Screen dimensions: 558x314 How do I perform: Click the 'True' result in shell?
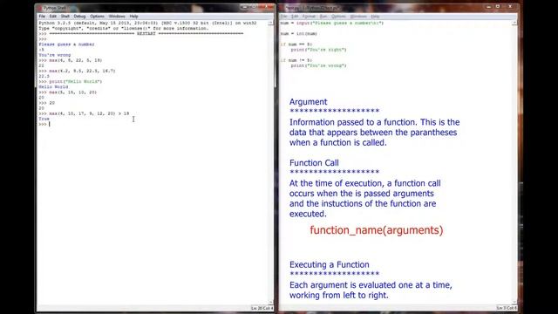(x=44, y=119)
